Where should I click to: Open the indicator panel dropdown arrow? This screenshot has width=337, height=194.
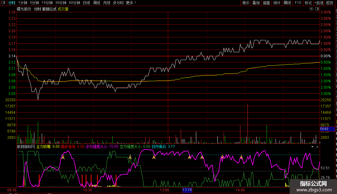click(x=312, y=147)
